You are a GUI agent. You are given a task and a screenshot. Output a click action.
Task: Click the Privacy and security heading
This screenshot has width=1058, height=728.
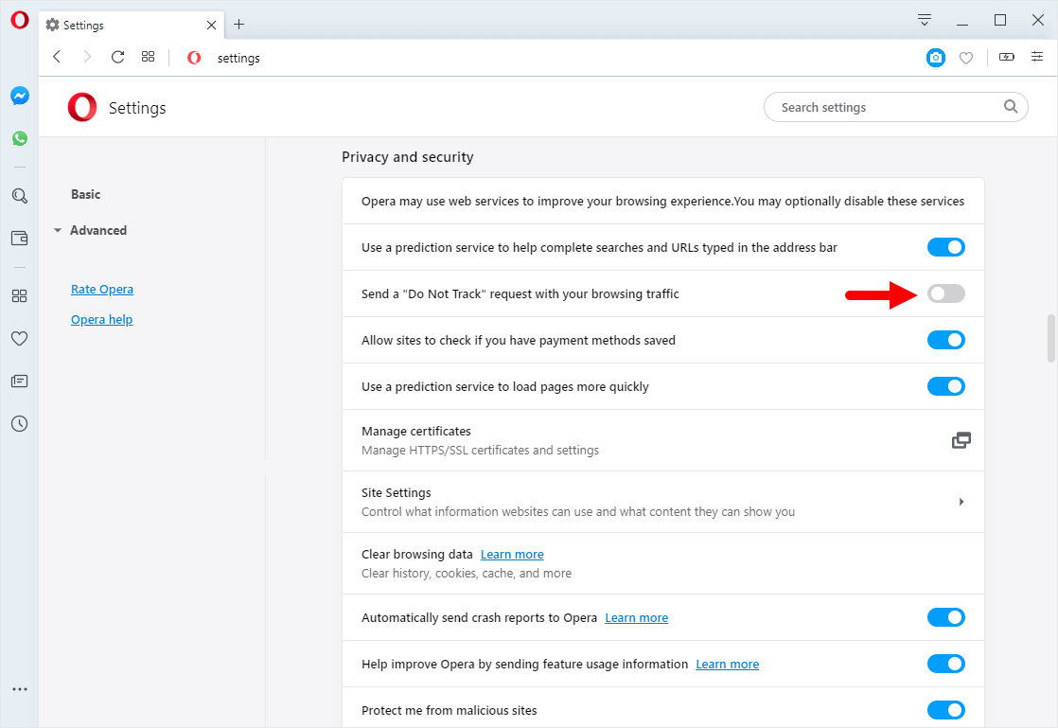(408, 157)
